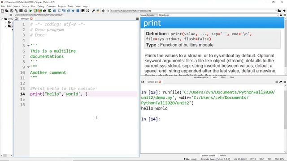
Task: Browse console tabs icon
Action: click(x=143, y=82)
